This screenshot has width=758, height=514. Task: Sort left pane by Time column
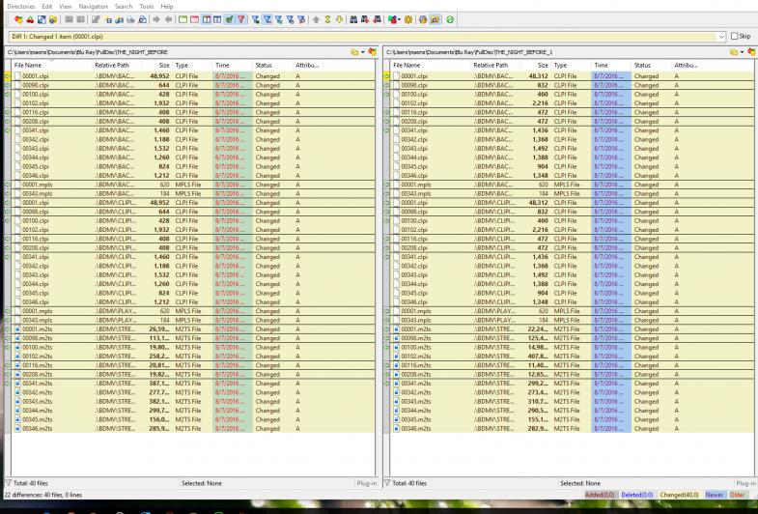(x=232, y=66)
